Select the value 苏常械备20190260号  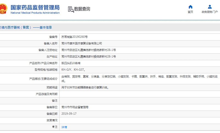coord(75,37)
